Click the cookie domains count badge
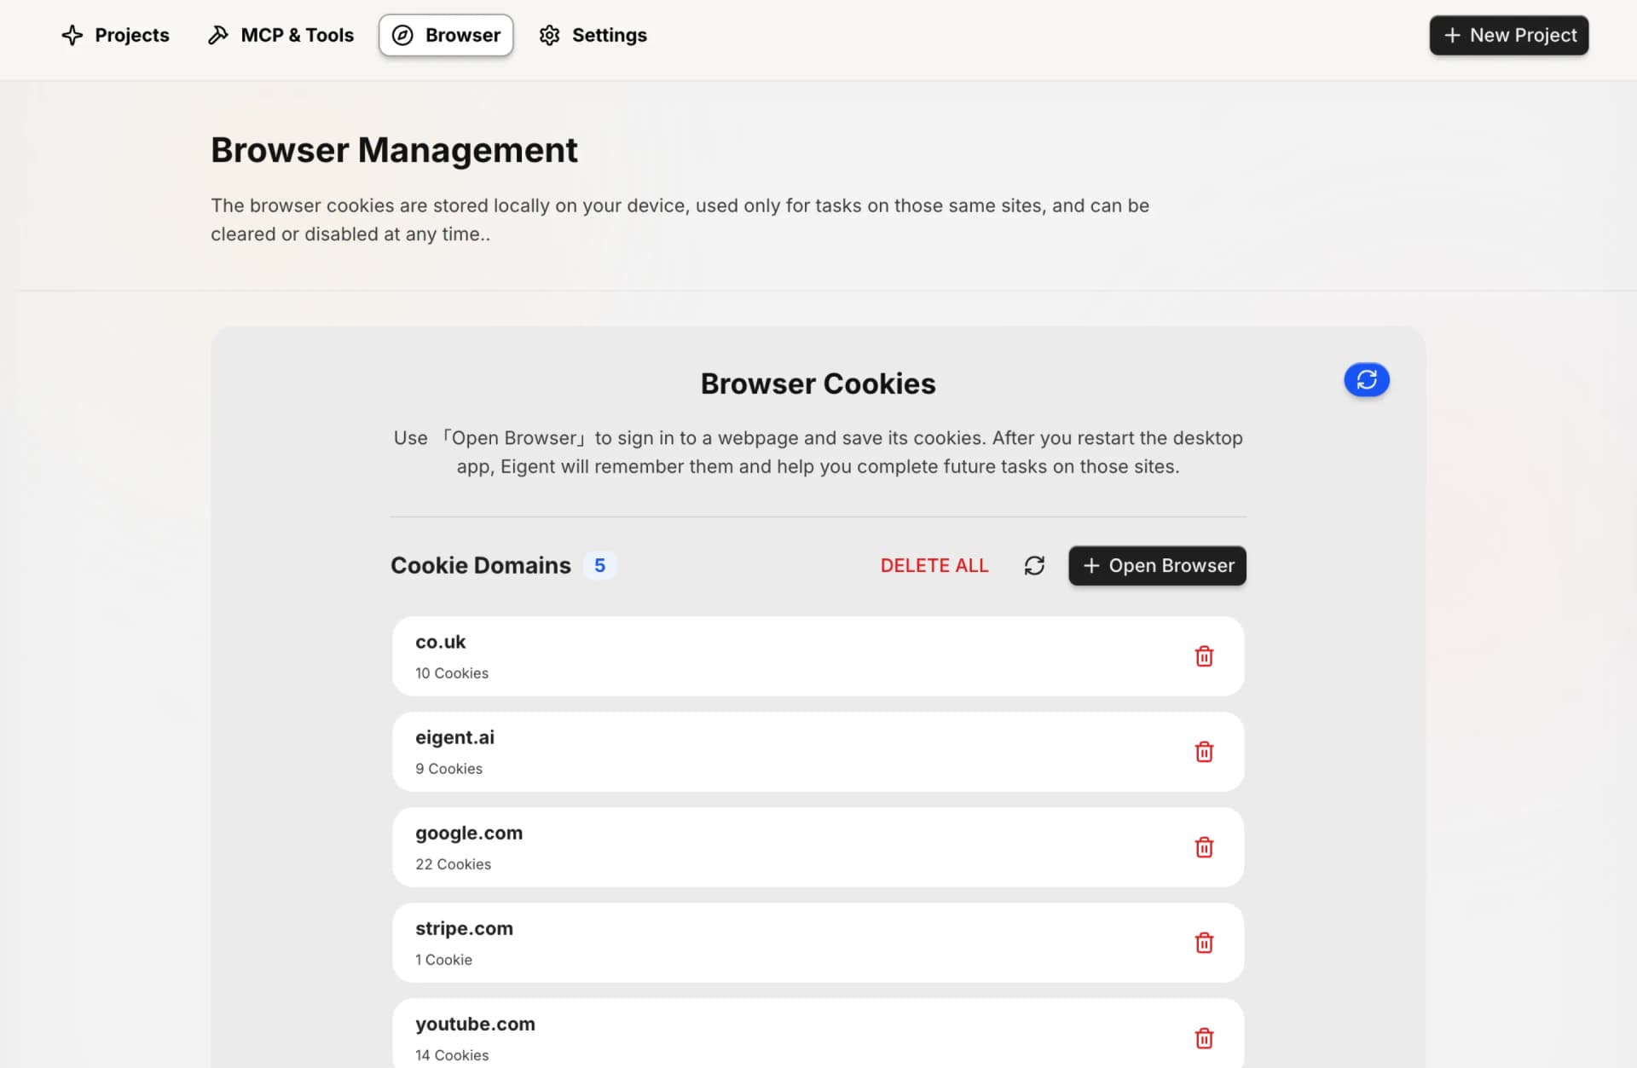This screenshot has height=1068, width=1637. coord(599,566)
